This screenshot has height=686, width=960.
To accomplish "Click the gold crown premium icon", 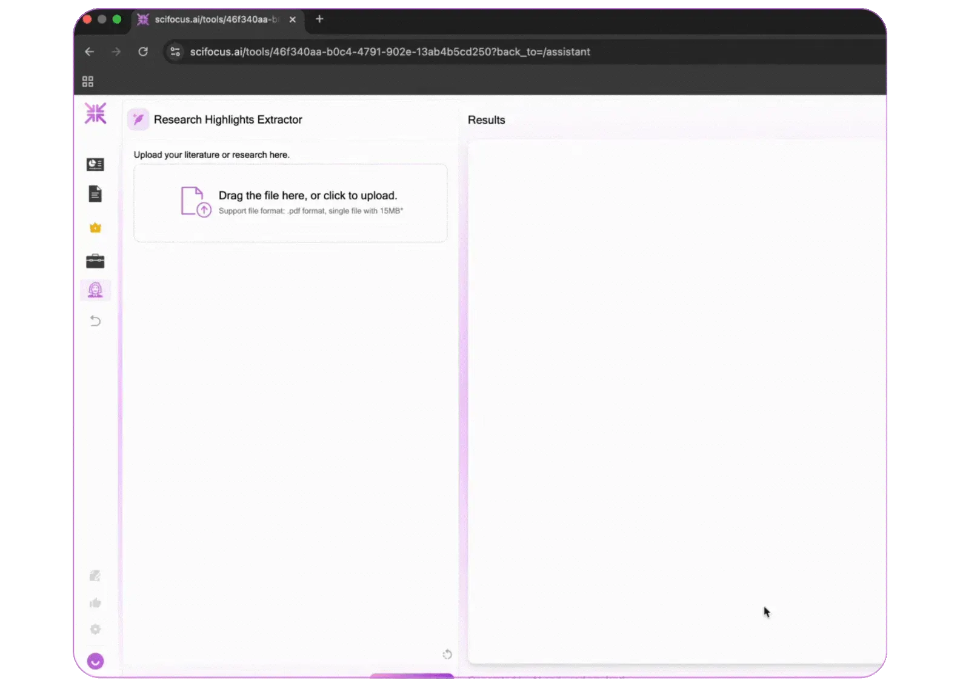I will click(95, 228).
